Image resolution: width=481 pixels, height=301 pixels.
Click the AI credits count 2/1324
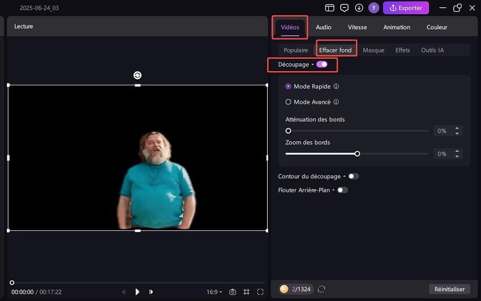pyautogui.click(x=301, y=289)
